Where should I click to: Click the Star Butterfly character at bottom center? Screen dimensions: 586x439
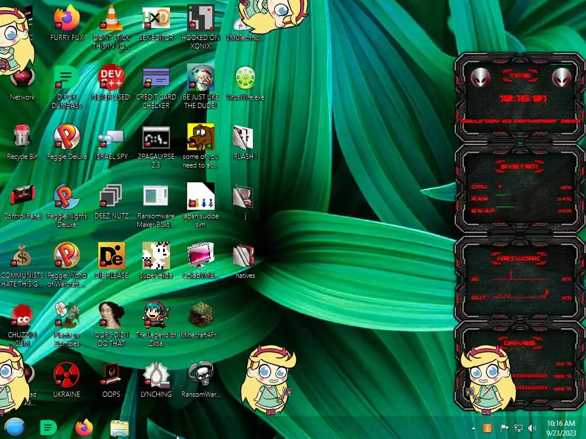coord(268,380)
